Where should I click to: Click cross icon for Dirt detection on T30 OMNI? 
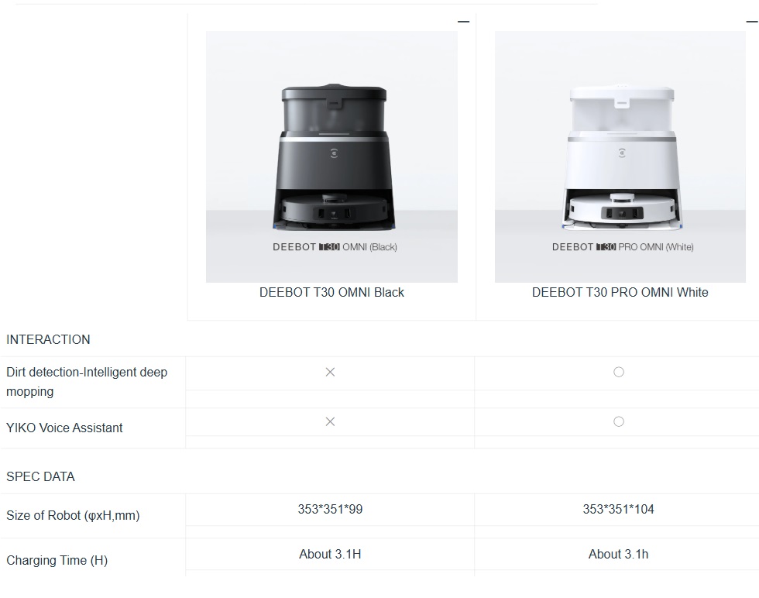click(x=330, y=372)
